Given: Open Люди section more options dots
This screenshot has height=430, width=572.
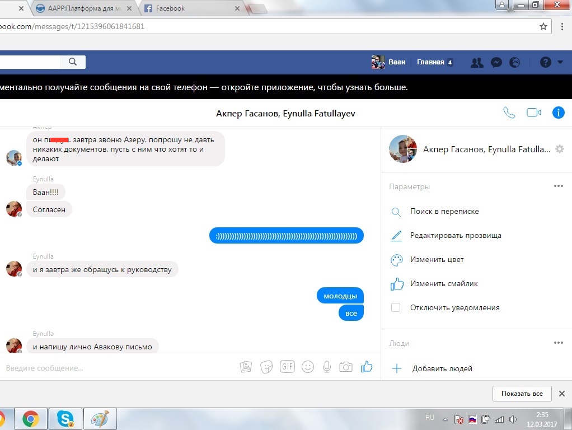Looking at the screenshot, I should [559, 343].
